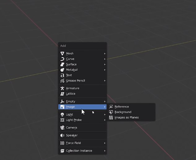The width and height of the screenshot is (196, 160).
Task: Choose Background from the Image submenu
Action: point(132,112)
